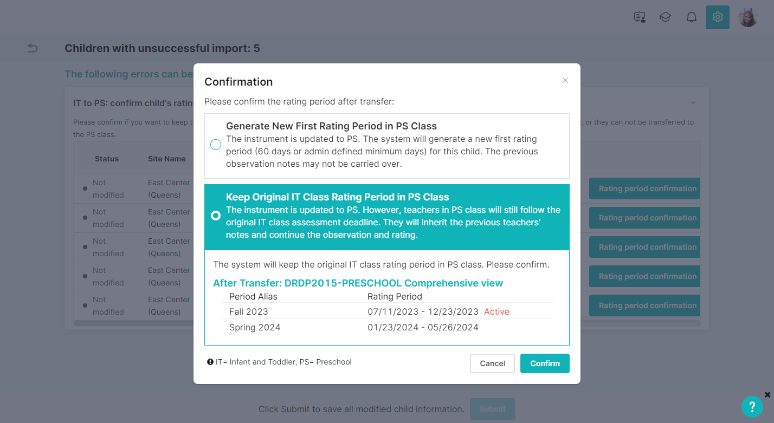The width and height of the screenshot is (774, 423).
Task: Dismiss the help widget small x
Action: (767, 395)
